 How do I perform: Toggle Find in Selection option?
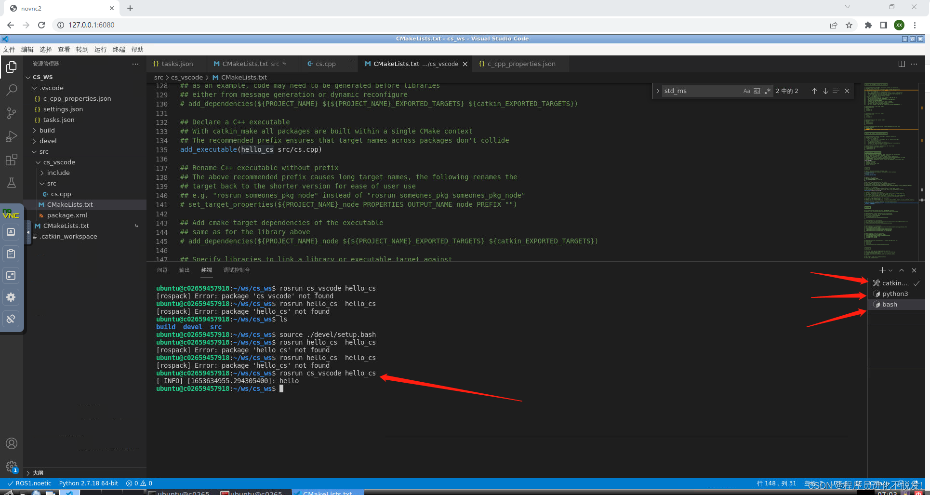[x=836, y=91]
